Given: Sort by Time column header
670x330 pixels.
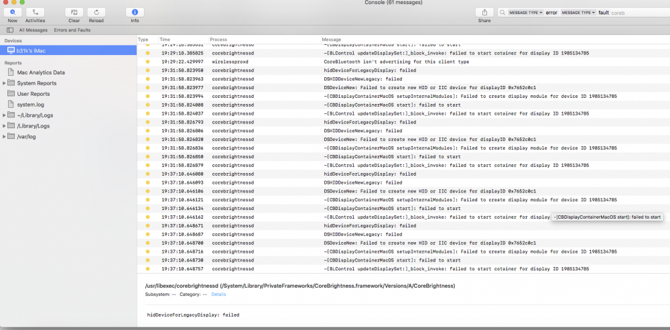Looking at the screenshot, I should (165, 40).
